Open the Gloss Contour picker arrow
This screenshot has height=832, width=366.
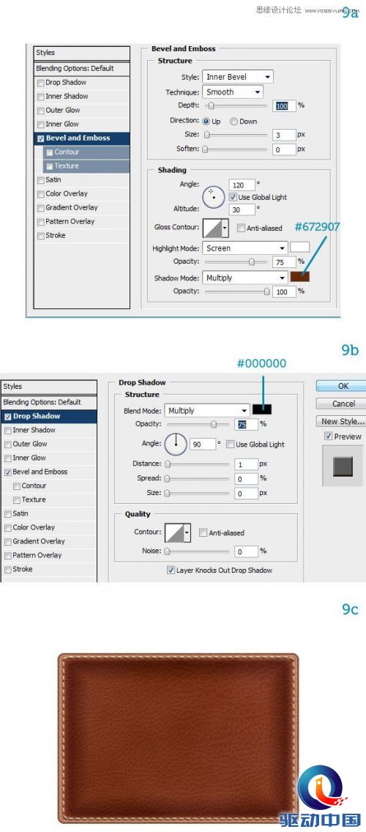pos(225,229)
